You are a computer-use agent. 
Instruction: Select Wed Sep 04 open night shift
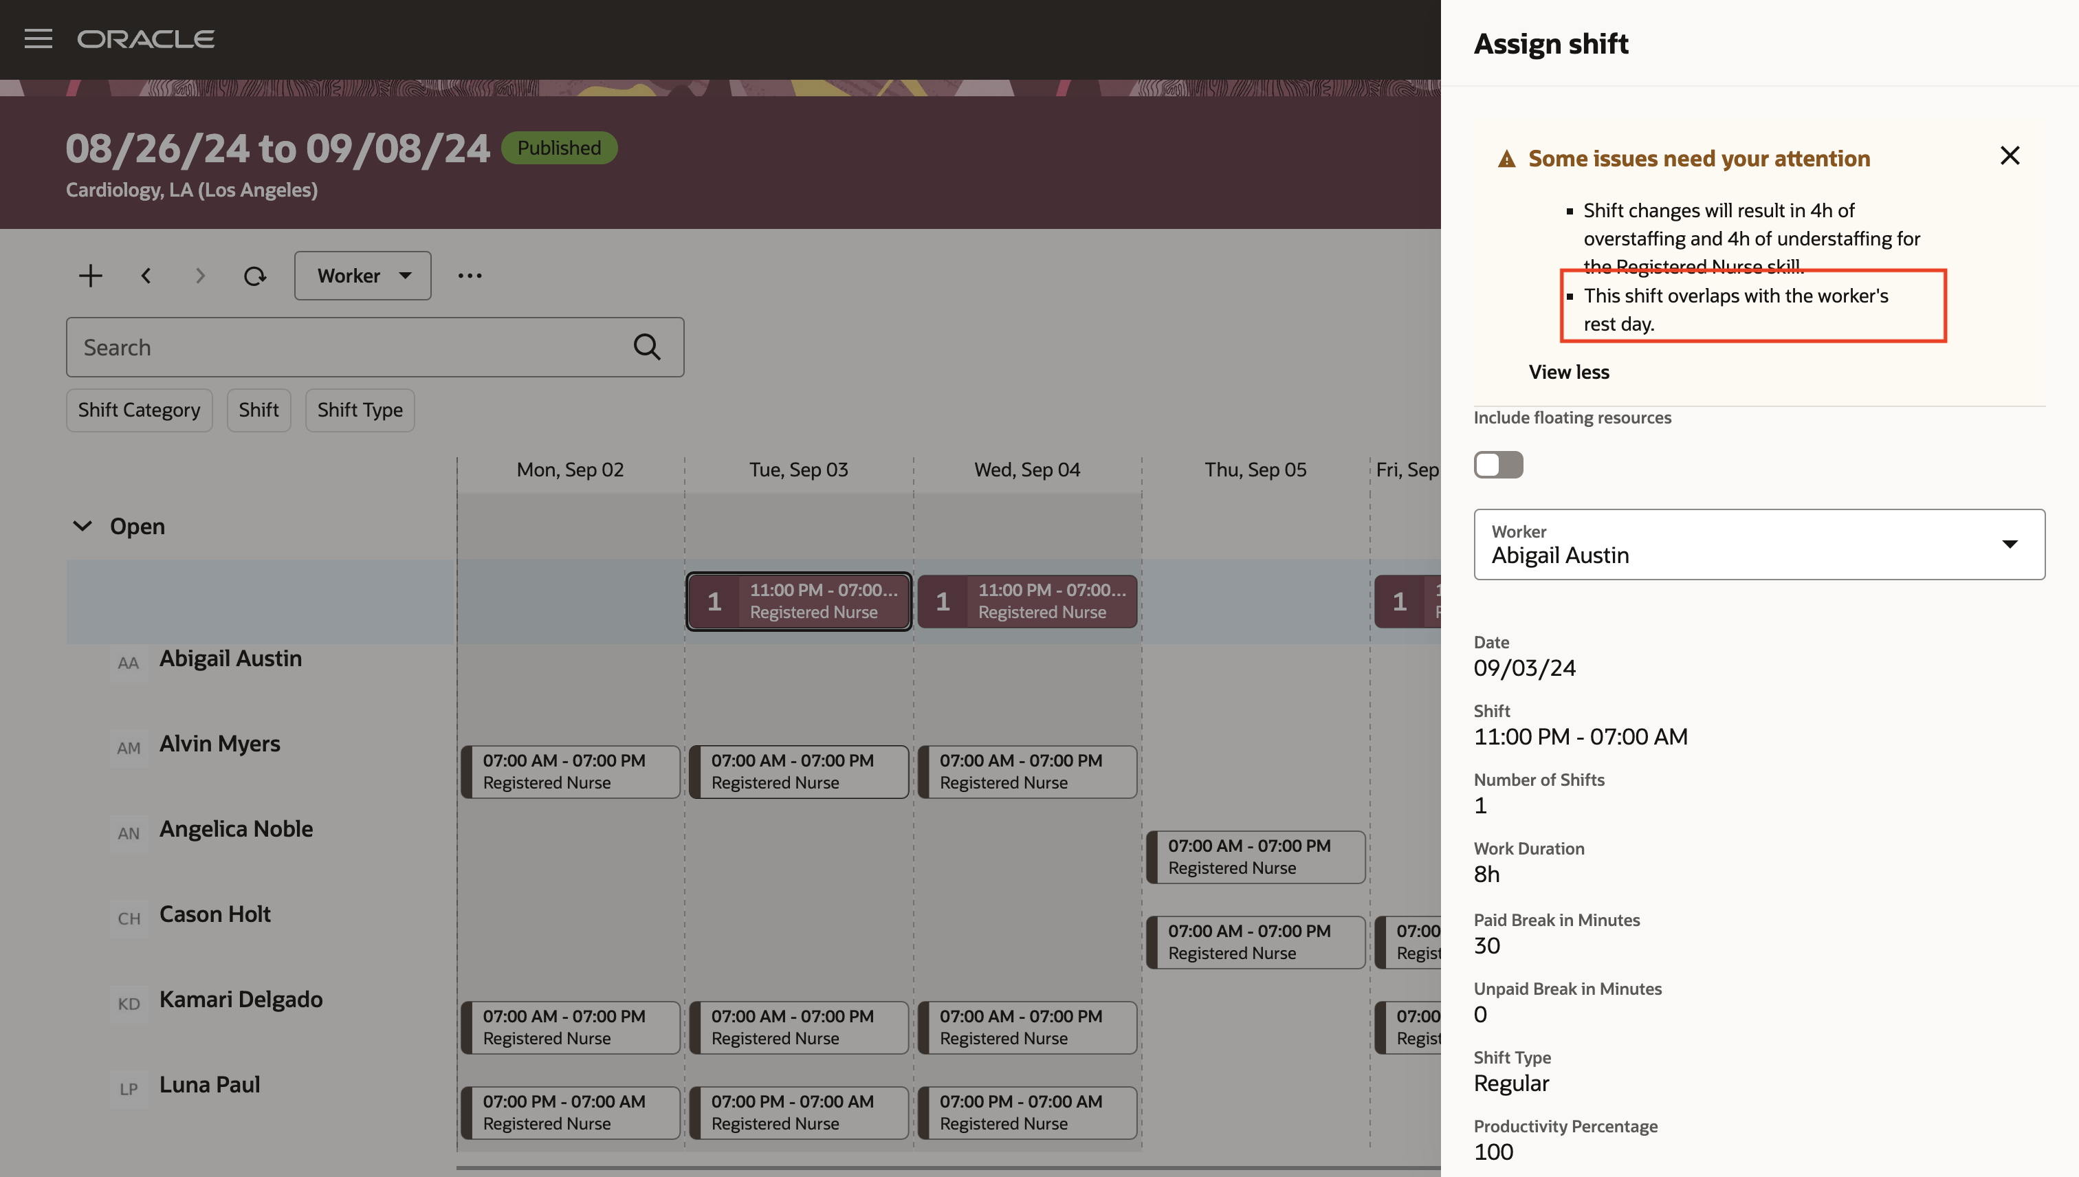pos(1026,602)
